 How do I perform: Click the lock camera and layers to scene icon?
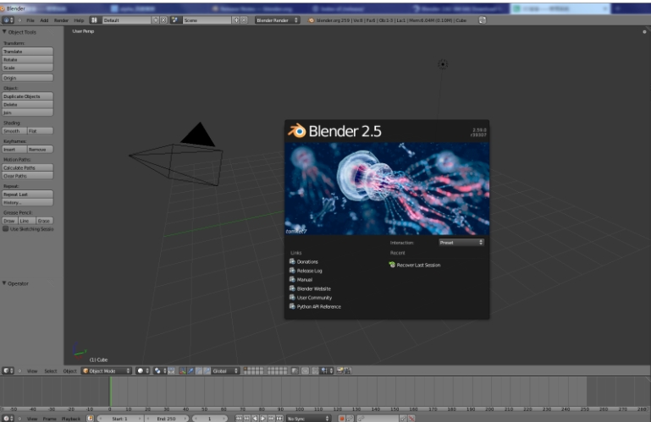coord(295,370)
